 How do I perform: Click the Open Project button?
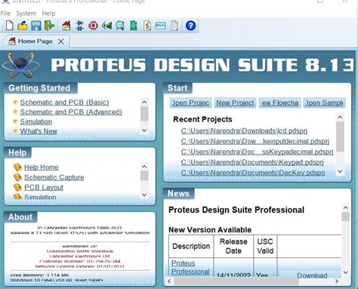[190, 103]
